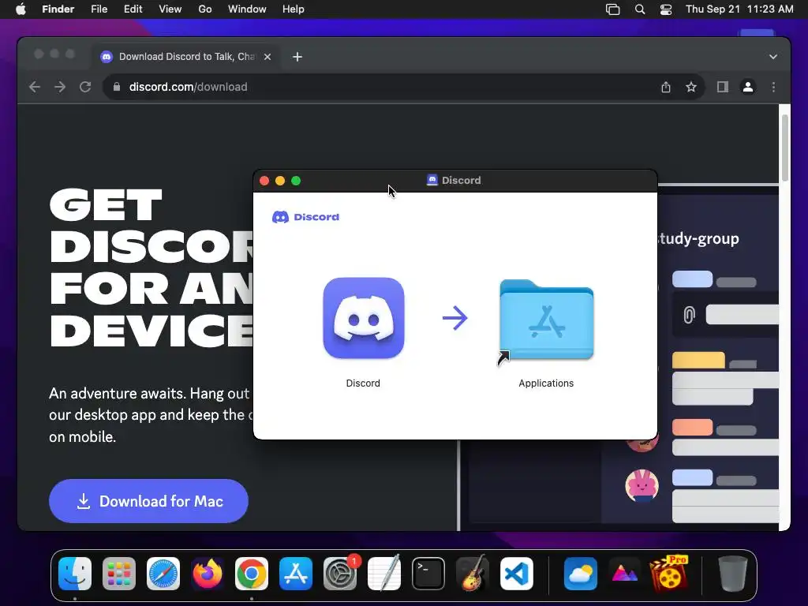This screenshot has height=606, width=808.
Task: Launch Visual Studio Code from the Dock
Action: tap(517, 574)
